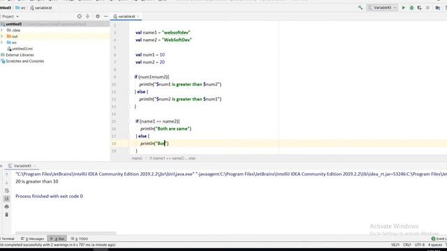
Task: Click the Print icon in the Run console
Action: (x=6, y=206)
